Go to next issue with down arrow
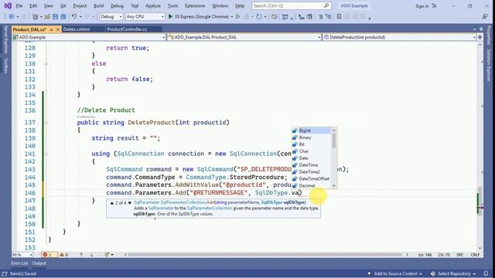 tap(91, 255)
